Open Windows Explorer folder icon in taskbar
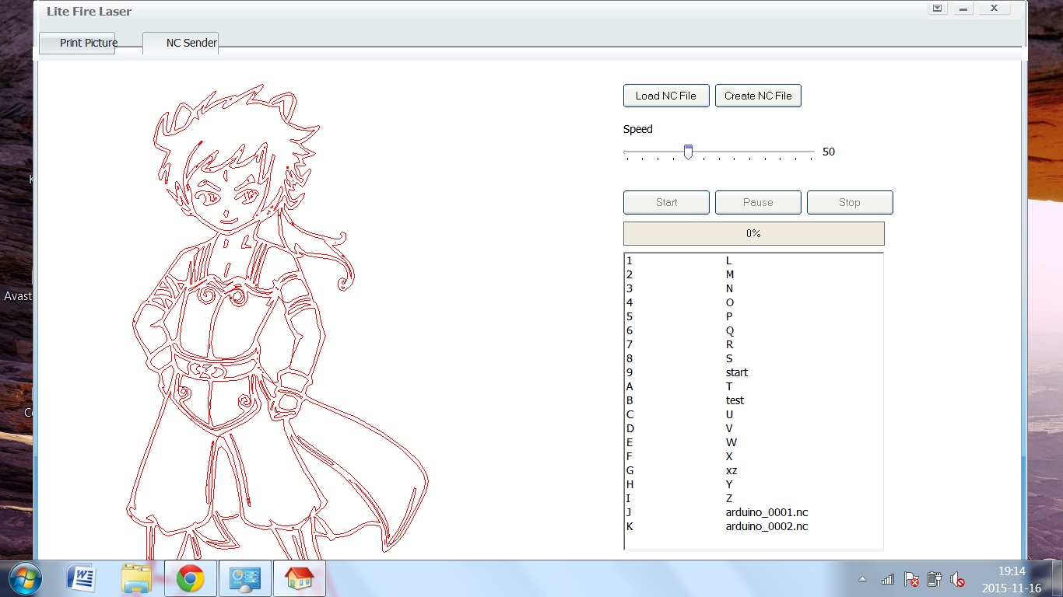 (x=136, y=578)
